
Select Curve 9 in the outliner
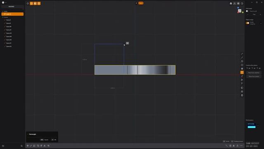pos(8,23)
